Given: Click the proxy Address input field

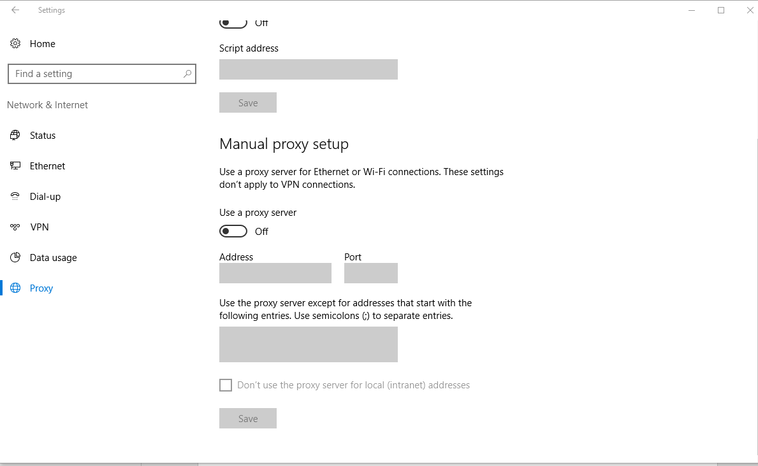Looking at the screenshot, I should (275, 273).
